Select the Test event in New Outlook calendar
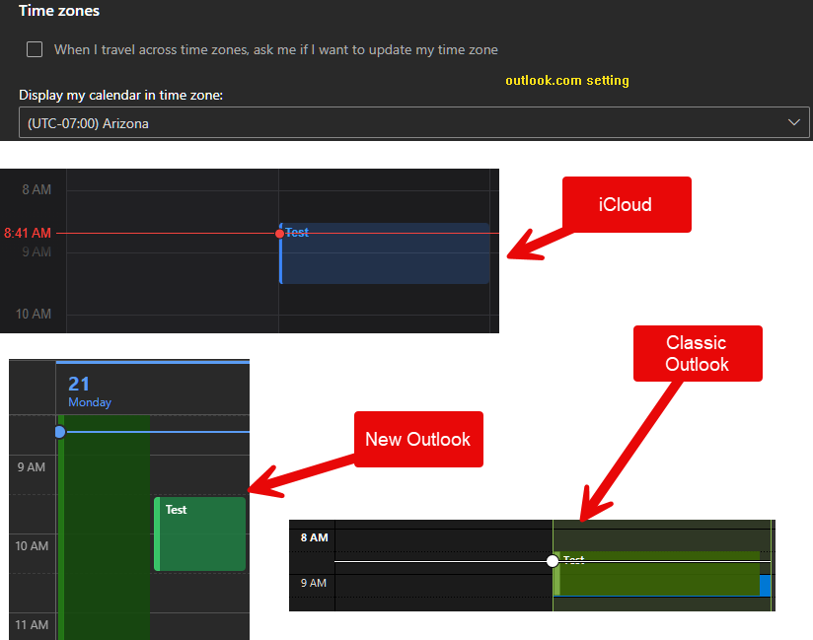Screen dimensions: 813x640 pos(199,533)
